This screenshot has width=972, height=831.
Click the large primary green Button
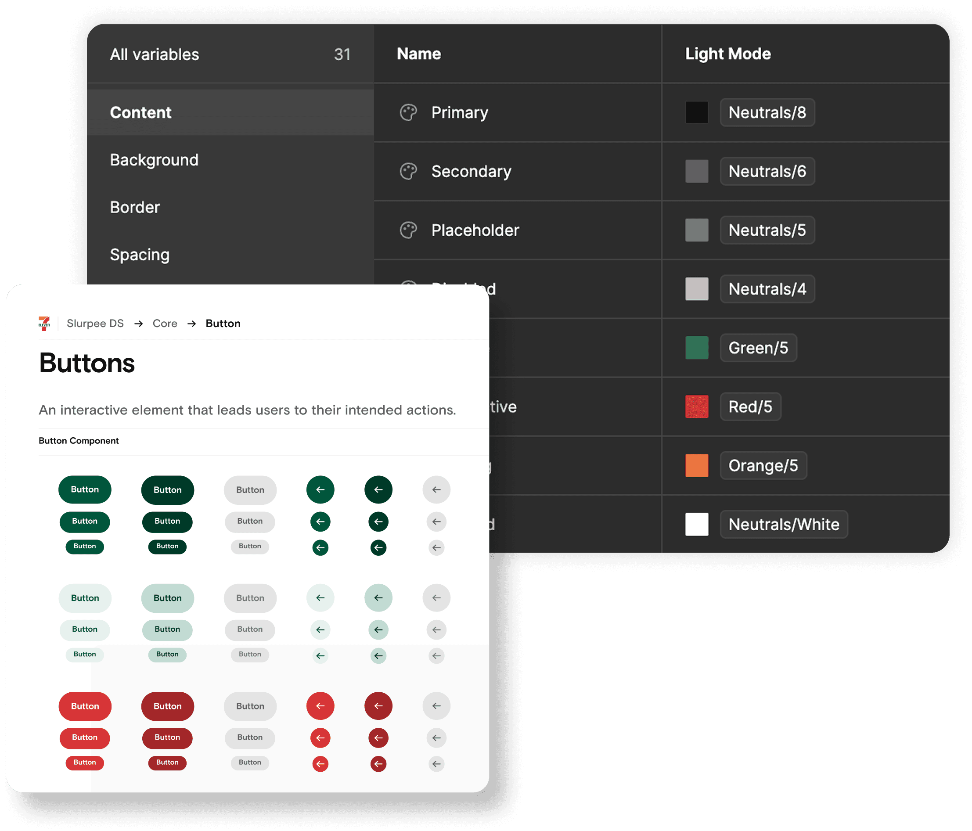85,489
